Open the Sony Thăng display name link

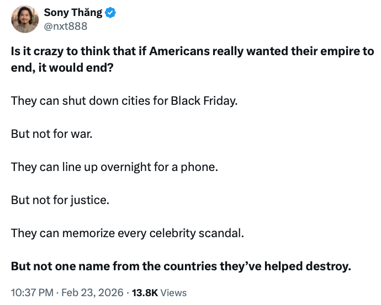click(72, 12)
